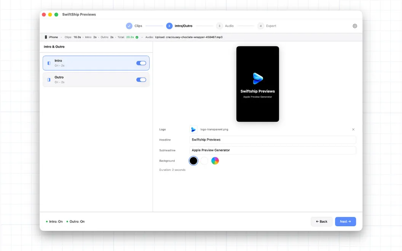Viewport: 402px width, 251px height.
Task: Click the step 4 Export circle
Action: (261, 26)
